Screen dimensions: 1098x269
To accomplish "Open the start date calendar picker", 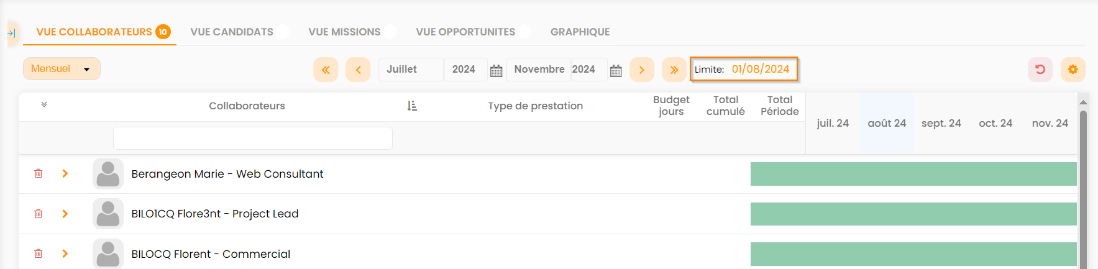I will (496, 70).
